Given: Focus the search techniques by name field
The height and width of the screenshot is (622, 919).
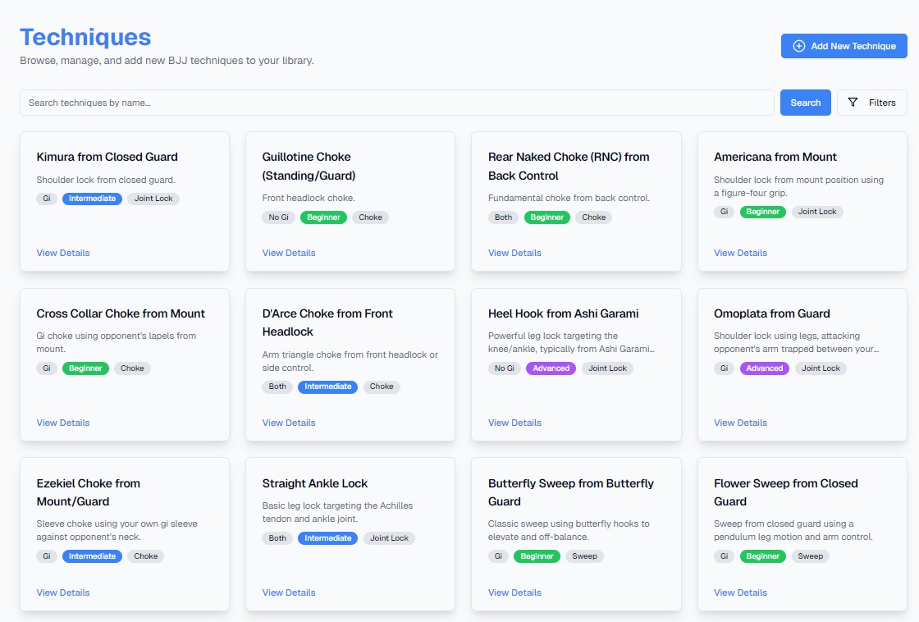Looking at the screenshot, I should [397, 103].
